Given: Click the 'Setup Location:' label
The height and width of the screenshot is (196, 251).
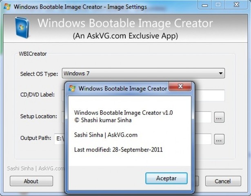Looking at the screenshot, I should [39, 116].
